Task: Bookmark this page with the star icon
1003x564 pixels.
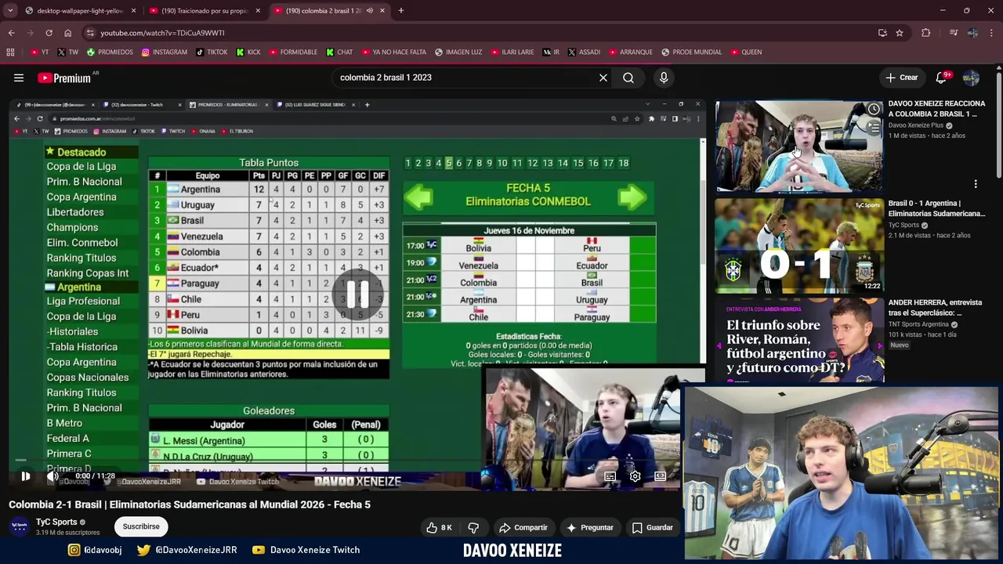Action: [900, 33]
